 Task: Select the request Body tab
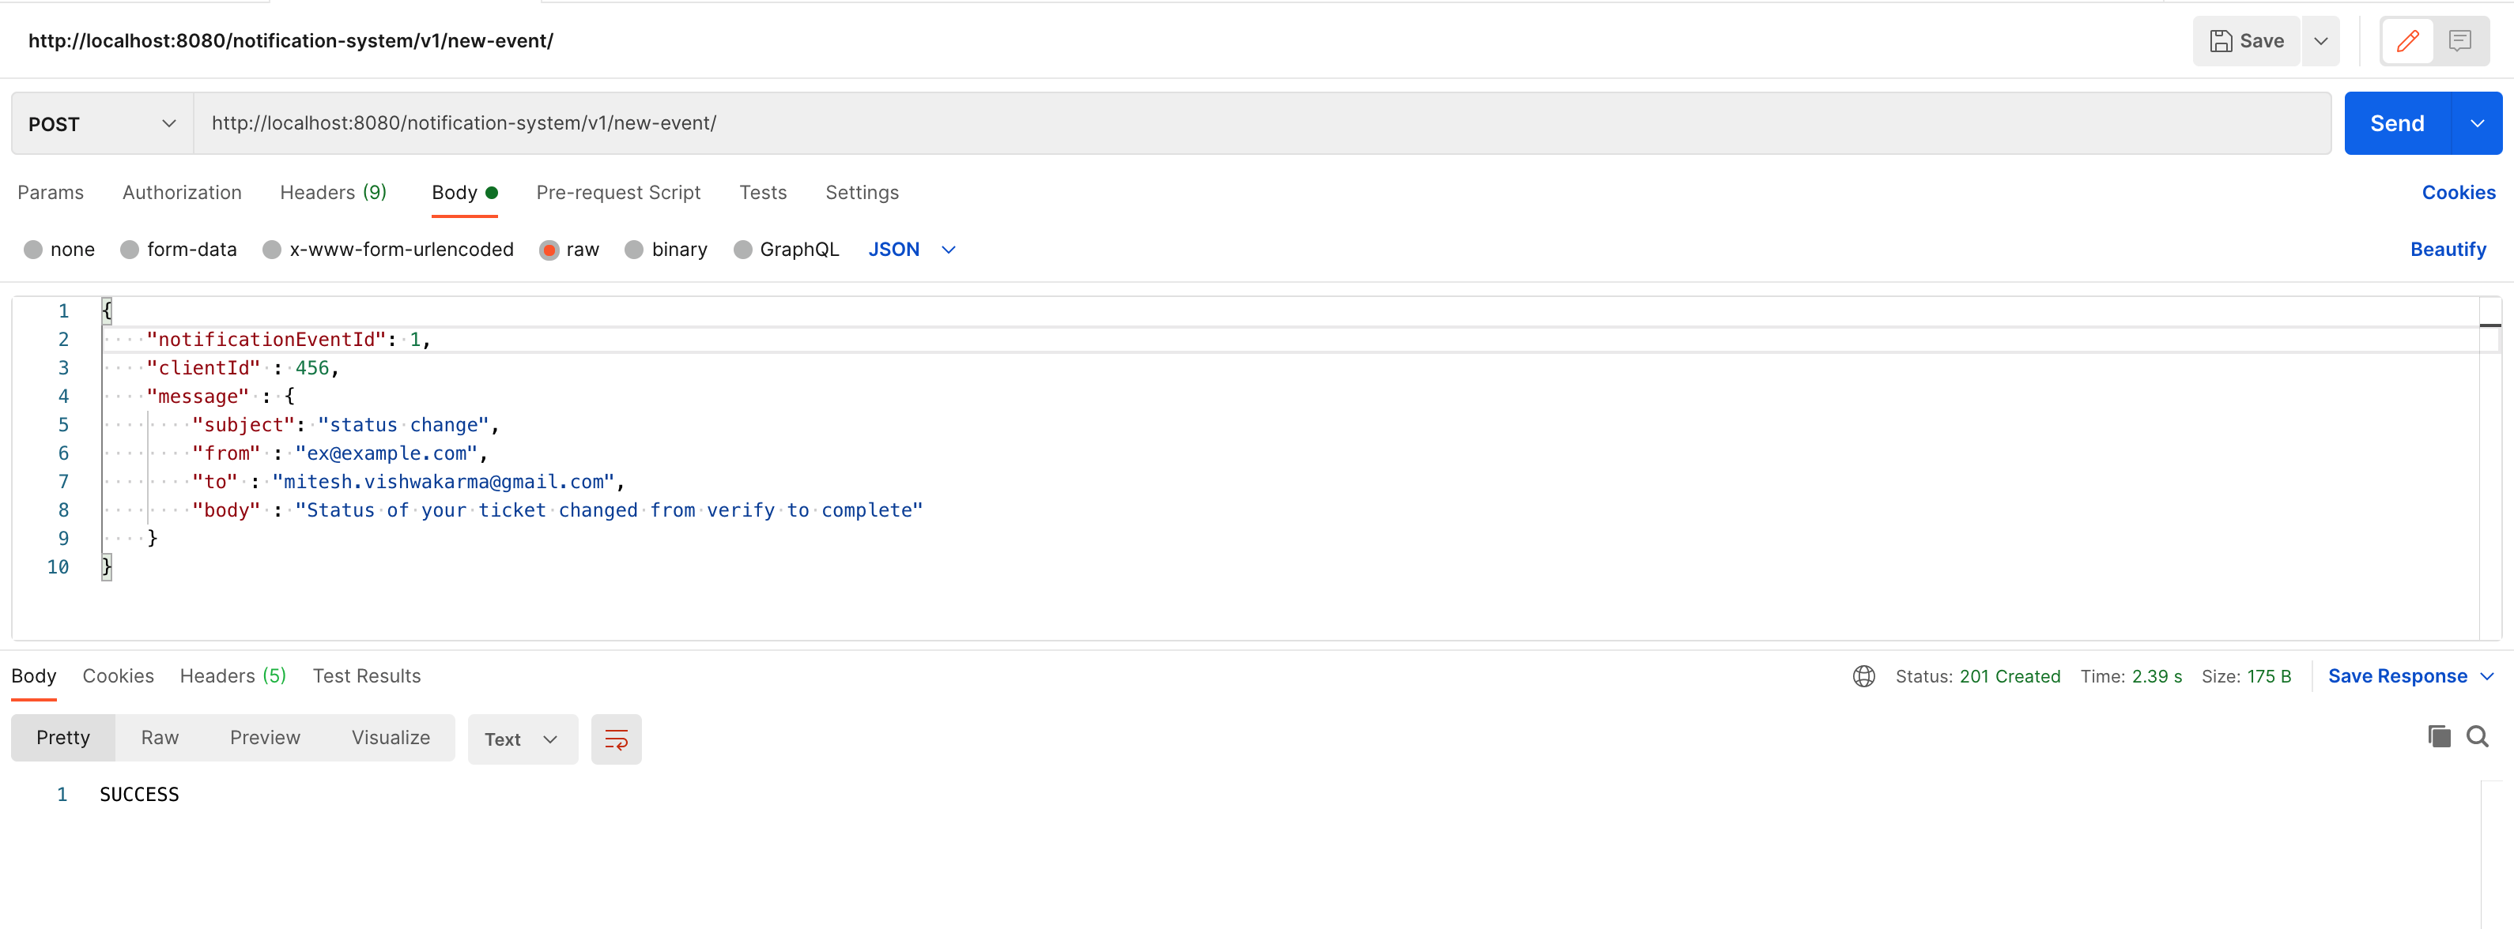coord(465,193)
